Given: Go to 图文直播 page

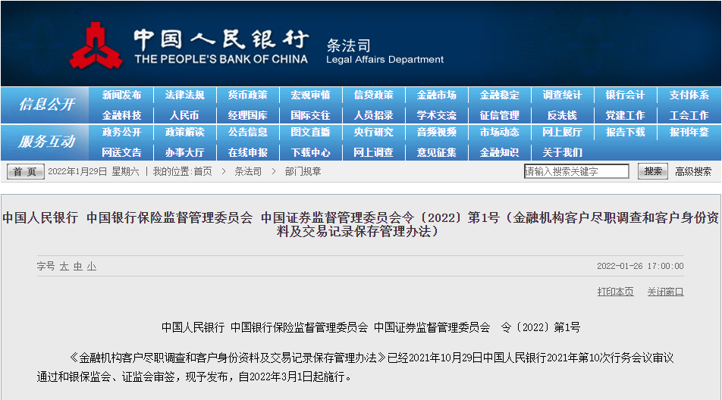Looking at the screenshot, I should coord(310,133).
